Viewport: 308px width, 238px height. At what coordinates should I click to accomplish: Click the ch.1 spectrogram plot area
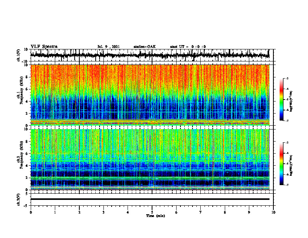150,95
